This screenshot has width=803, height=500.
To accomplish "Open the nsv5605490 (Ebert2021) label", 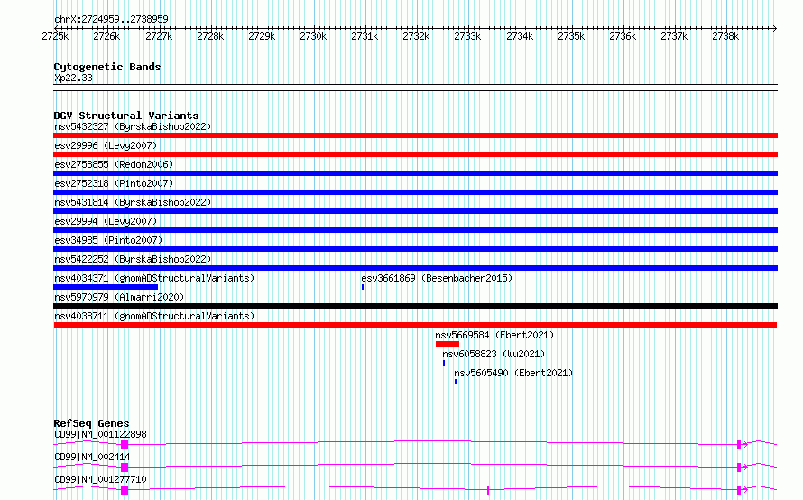I will click(513, 373).
